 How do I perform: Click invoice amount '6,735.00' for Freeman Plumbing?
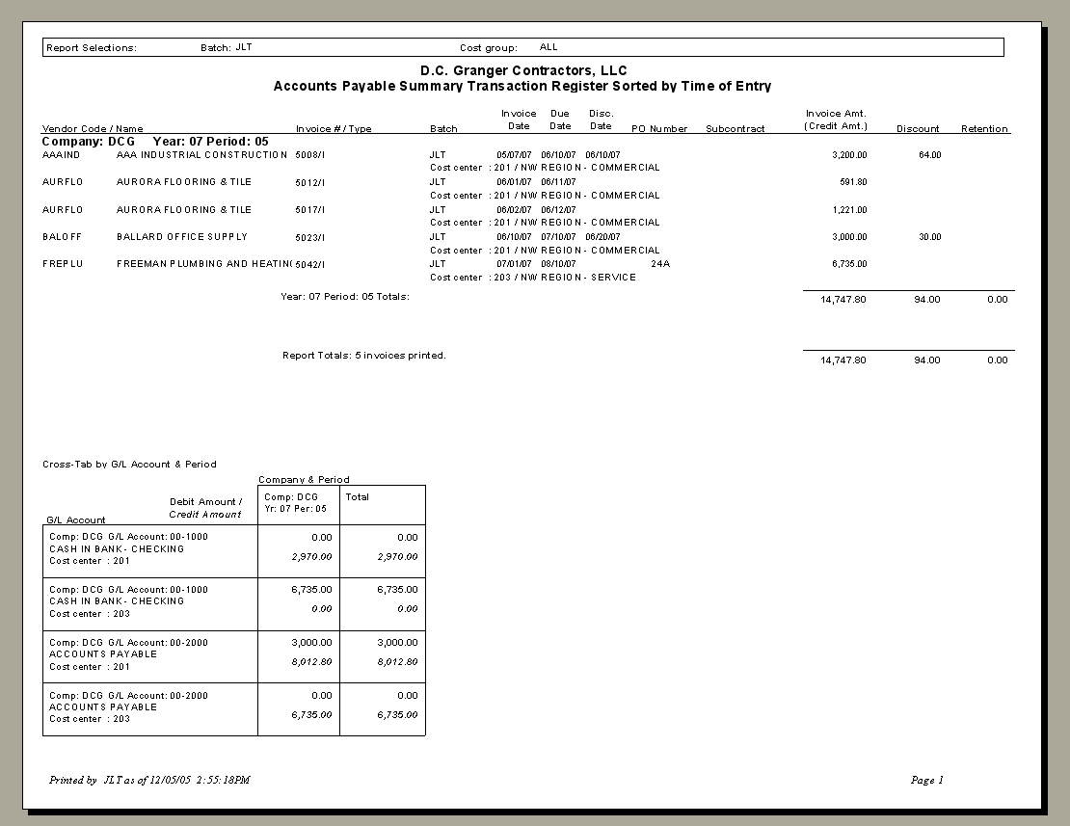pyautogui.click(x=849, y=264)
